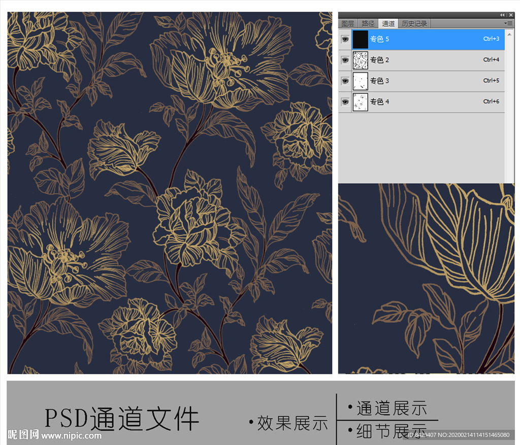Click the 专色 3 channel name
Image resolution: width=520 pixels, height=445 pixels.
click(x=379, y=81)
